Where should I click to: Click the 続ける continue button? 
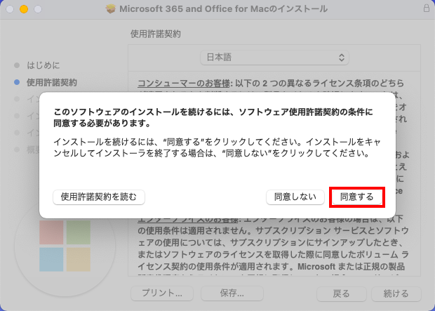point(396,293)
